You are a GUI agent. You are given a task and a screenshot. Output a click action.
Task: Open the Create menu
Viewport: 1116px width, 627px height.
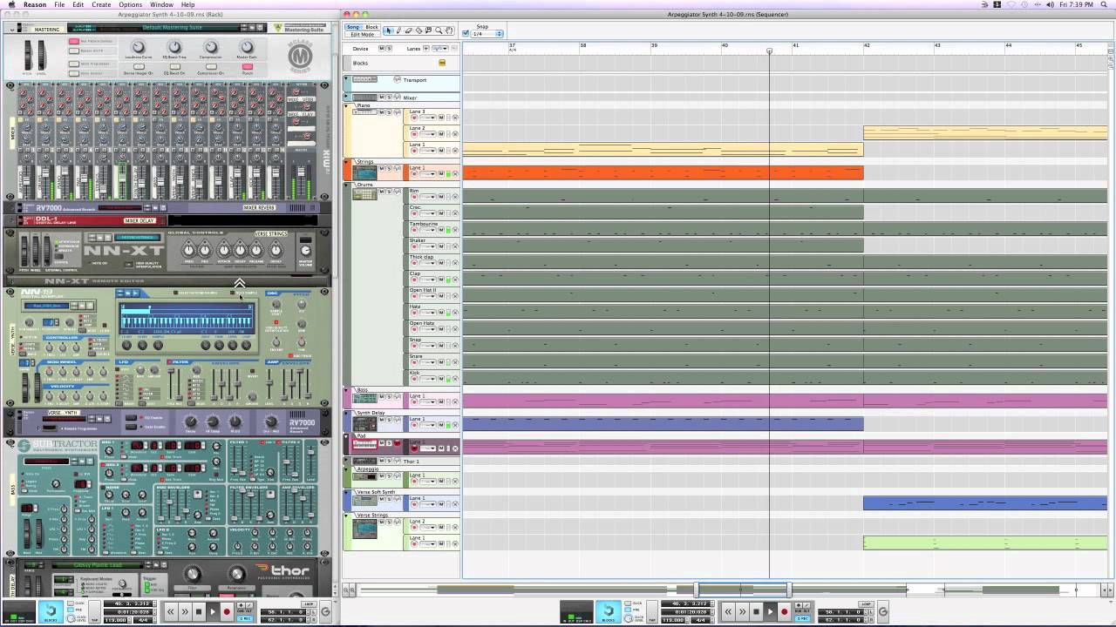[x=101, y=4]
